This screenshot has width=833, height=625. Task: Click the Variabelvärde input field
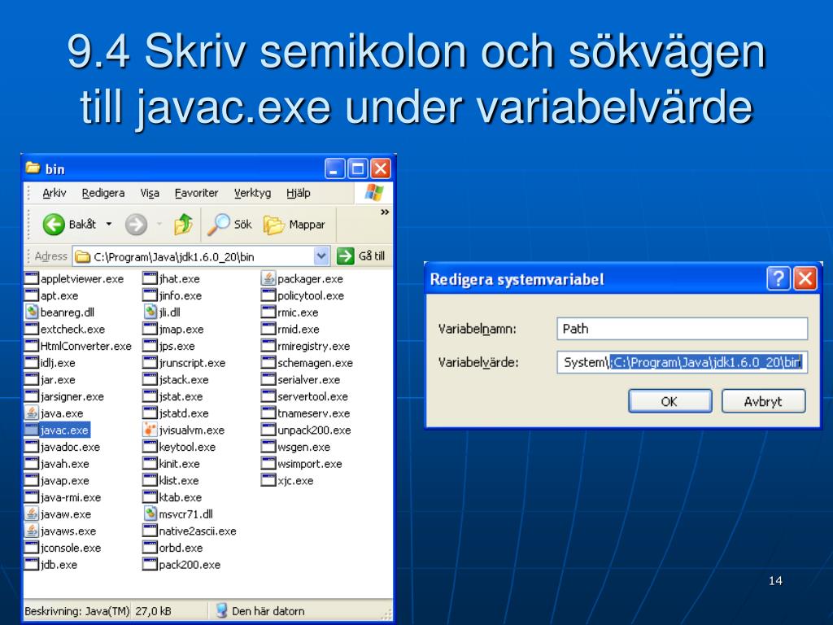[683, 362]
